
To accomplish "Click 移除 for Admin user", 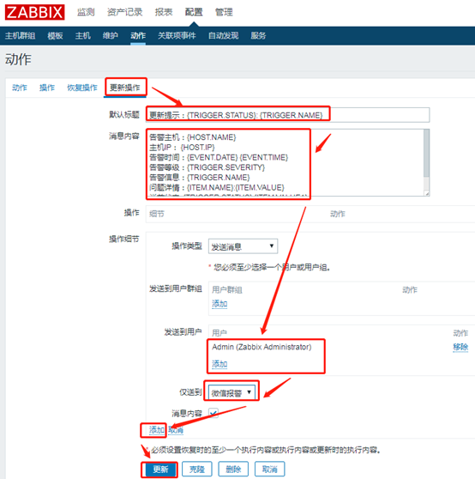I will pos(460,347).
